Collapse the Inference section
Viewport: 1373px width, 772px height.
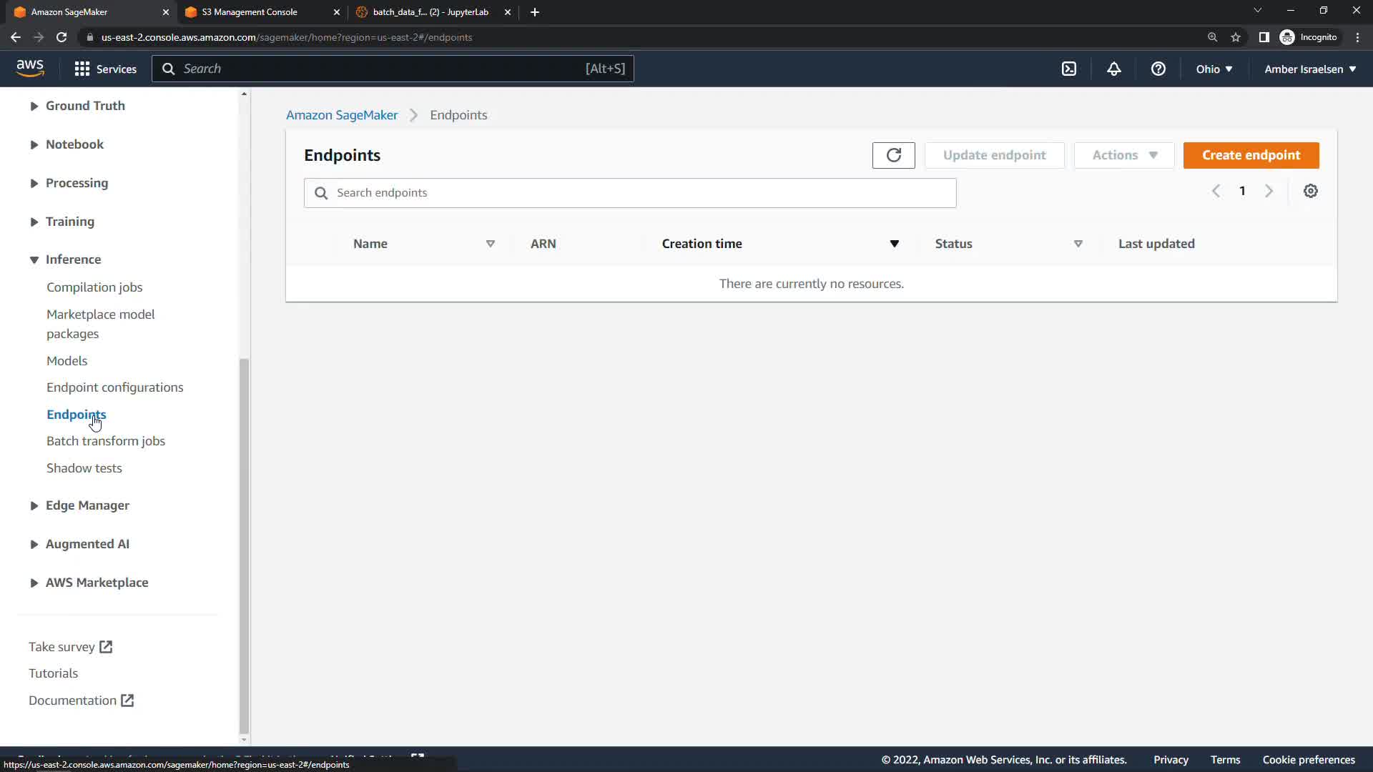[x=73, y=259]
